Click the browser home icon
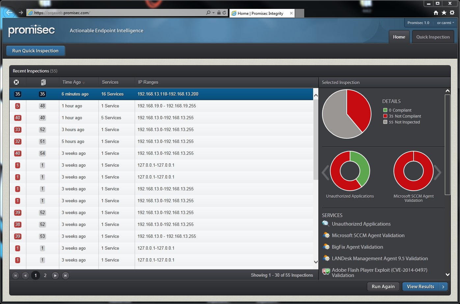The image size is (460, 304). tap(435, 12)
